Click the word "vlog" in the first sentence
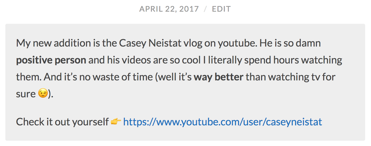 (x=193, y=44)
